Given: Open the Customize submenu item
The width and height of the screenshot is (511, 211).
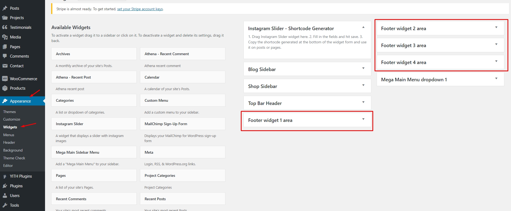Looking at the screenshot, I should tap(12, 119).
